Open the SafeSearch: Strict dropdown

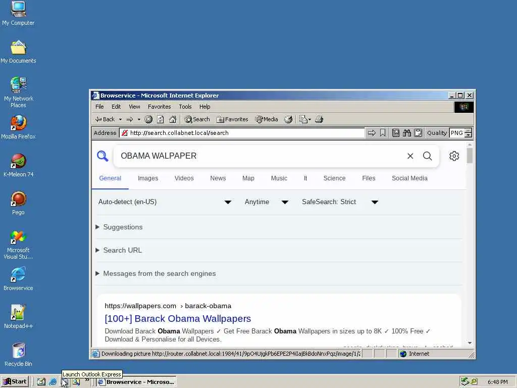tap(340, 202)
